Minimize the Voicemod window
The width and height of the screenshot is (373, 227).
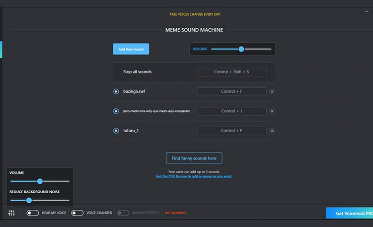point(366,12)
